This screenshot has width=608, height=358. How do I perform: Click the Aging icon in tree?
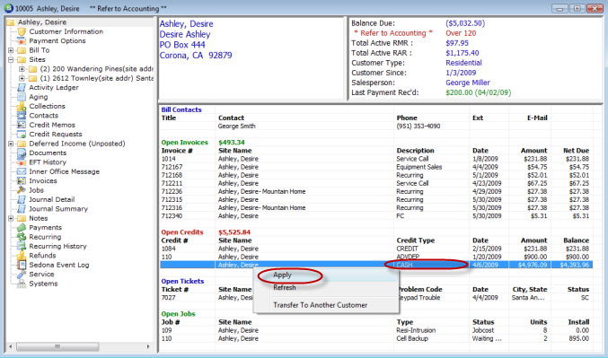click(x=22, y=97)
